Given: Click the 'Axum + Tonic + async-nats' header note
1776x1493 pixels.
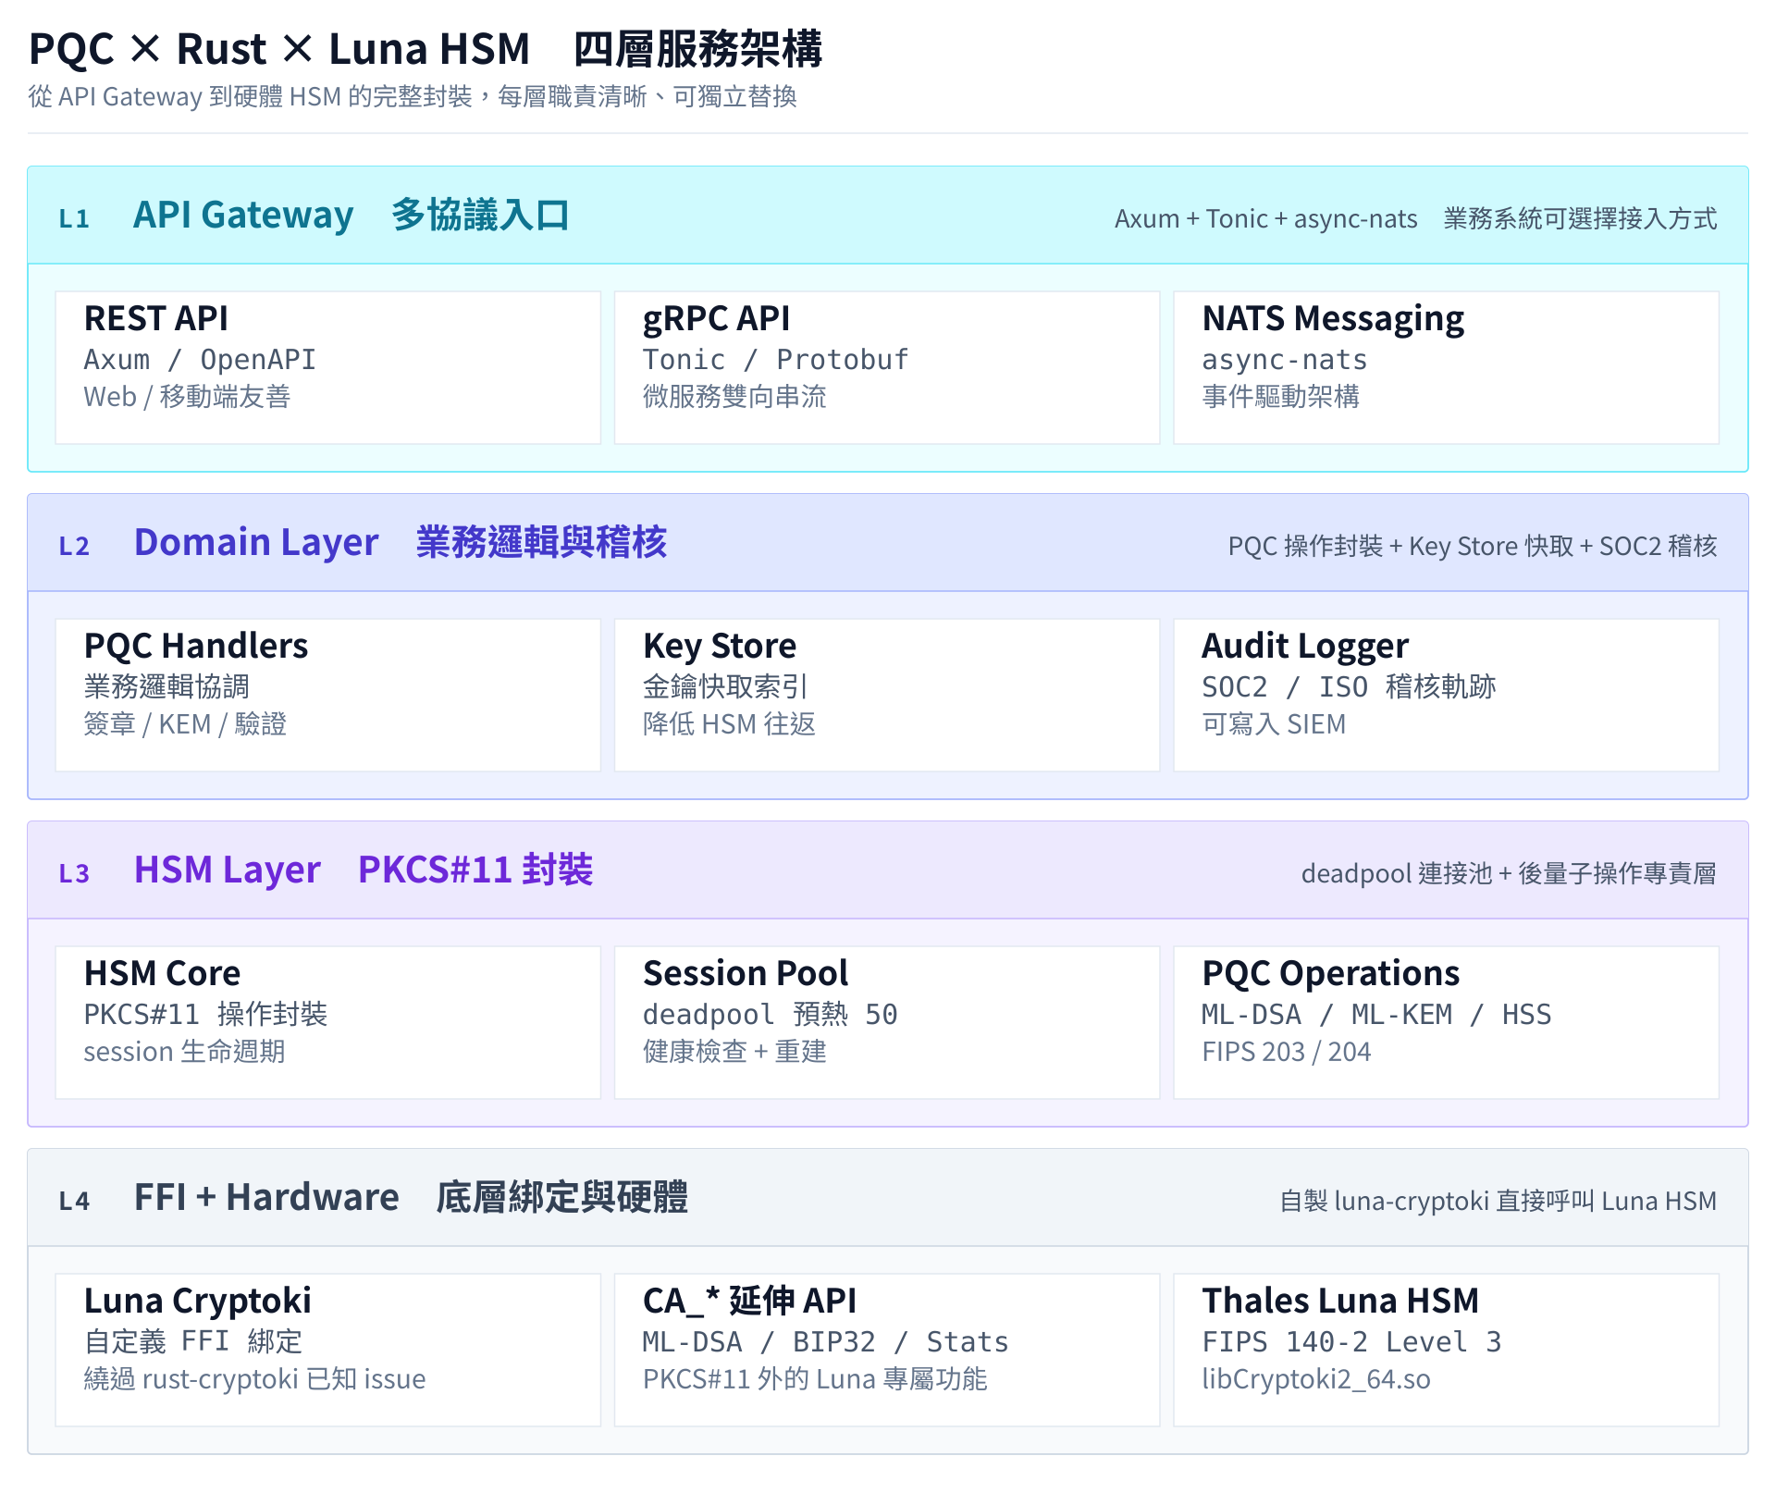Looking at the screenshot, I should 1265,219.
